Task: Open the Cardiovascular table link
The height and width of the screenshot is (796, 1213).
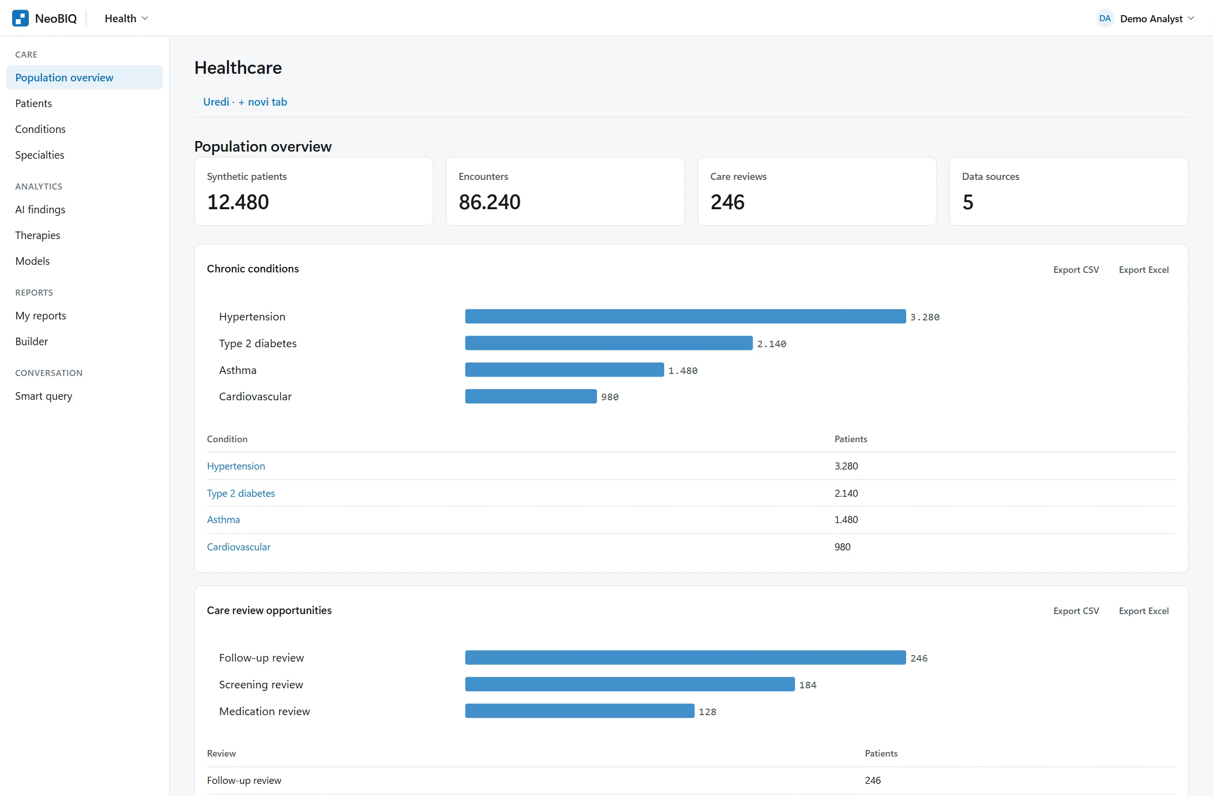Action: point(239,547)
